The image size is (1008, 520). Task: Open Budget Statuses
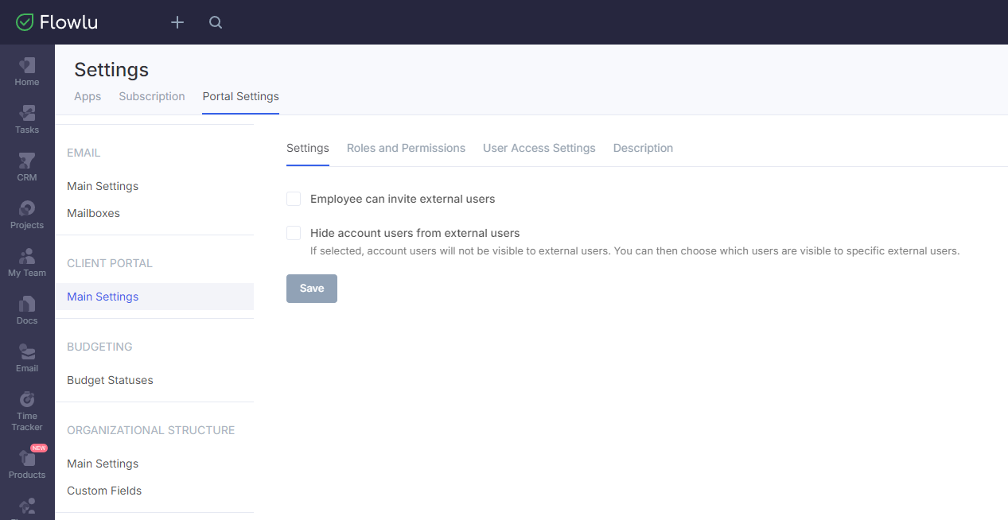[x=110, y=380]
